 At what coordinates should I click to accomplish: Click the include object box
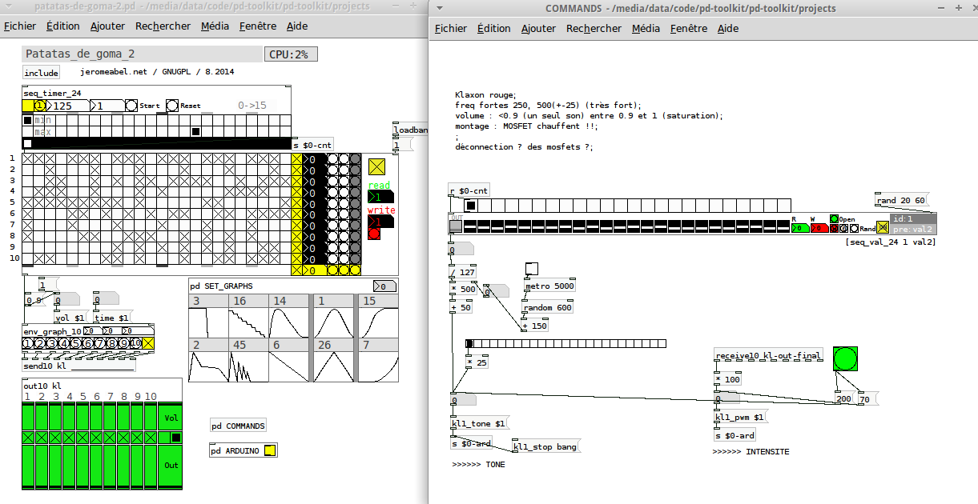click(x=42, y=73)
